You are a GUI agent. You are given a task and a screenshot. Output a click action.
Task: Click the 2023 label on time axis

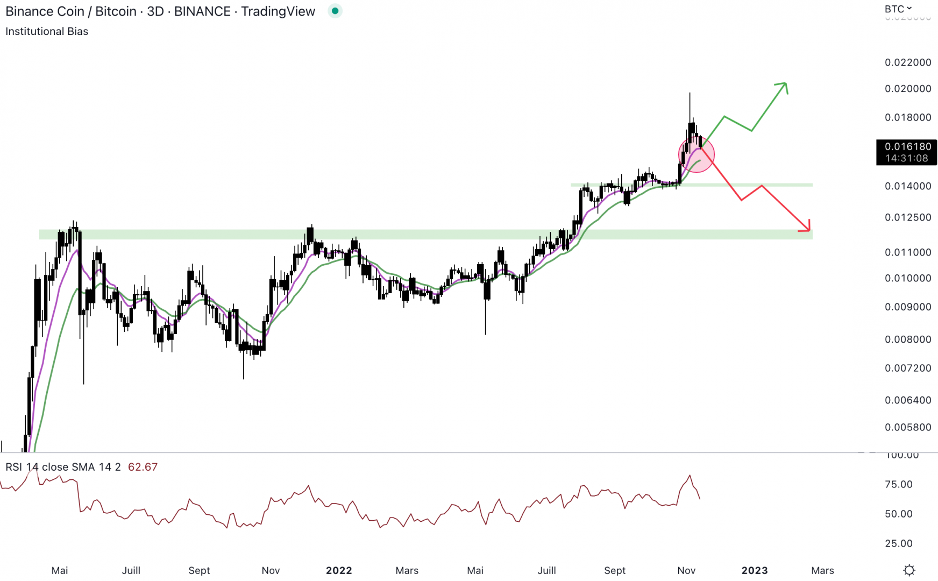coord(755,571)
